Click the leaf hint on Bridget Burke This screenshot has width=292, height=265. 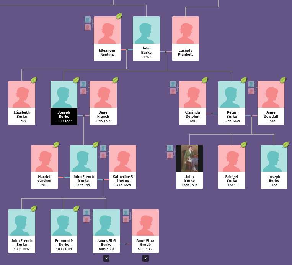(243, 145)
